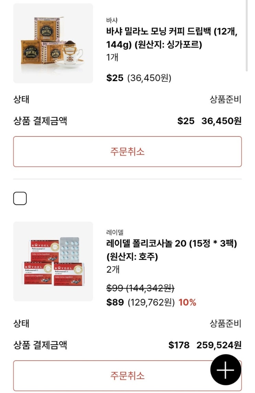The image size is (255, 393).
Task: Open the Raydel Policosanol product image
Action: [53, 261]
